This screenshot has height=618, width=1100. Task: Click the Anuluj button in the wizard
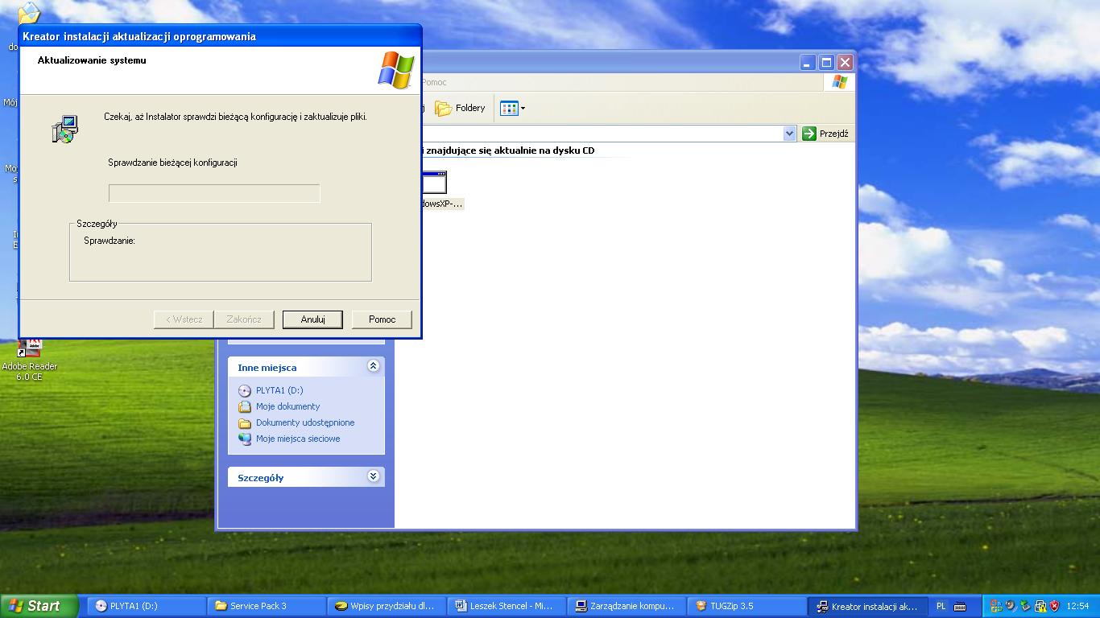(312, 319)
